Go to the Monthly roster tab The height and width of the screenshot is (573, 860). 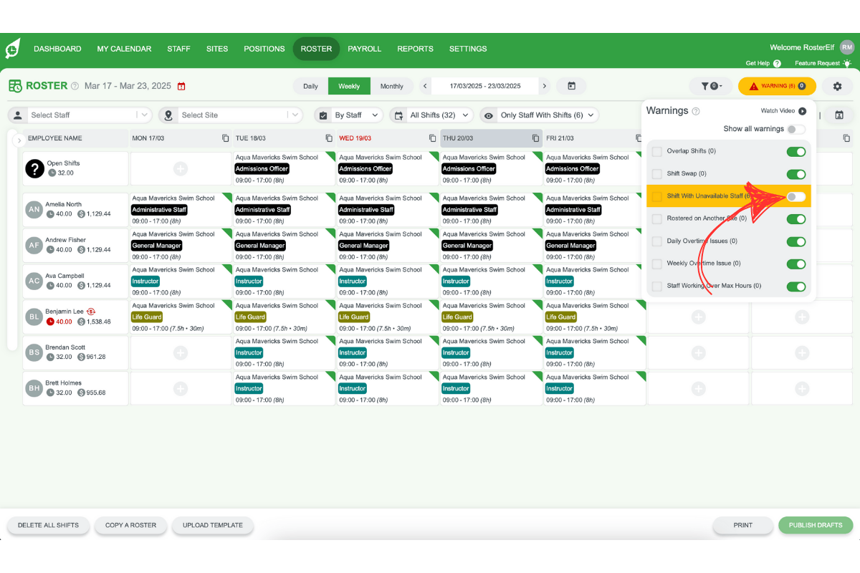click(392, 85)
